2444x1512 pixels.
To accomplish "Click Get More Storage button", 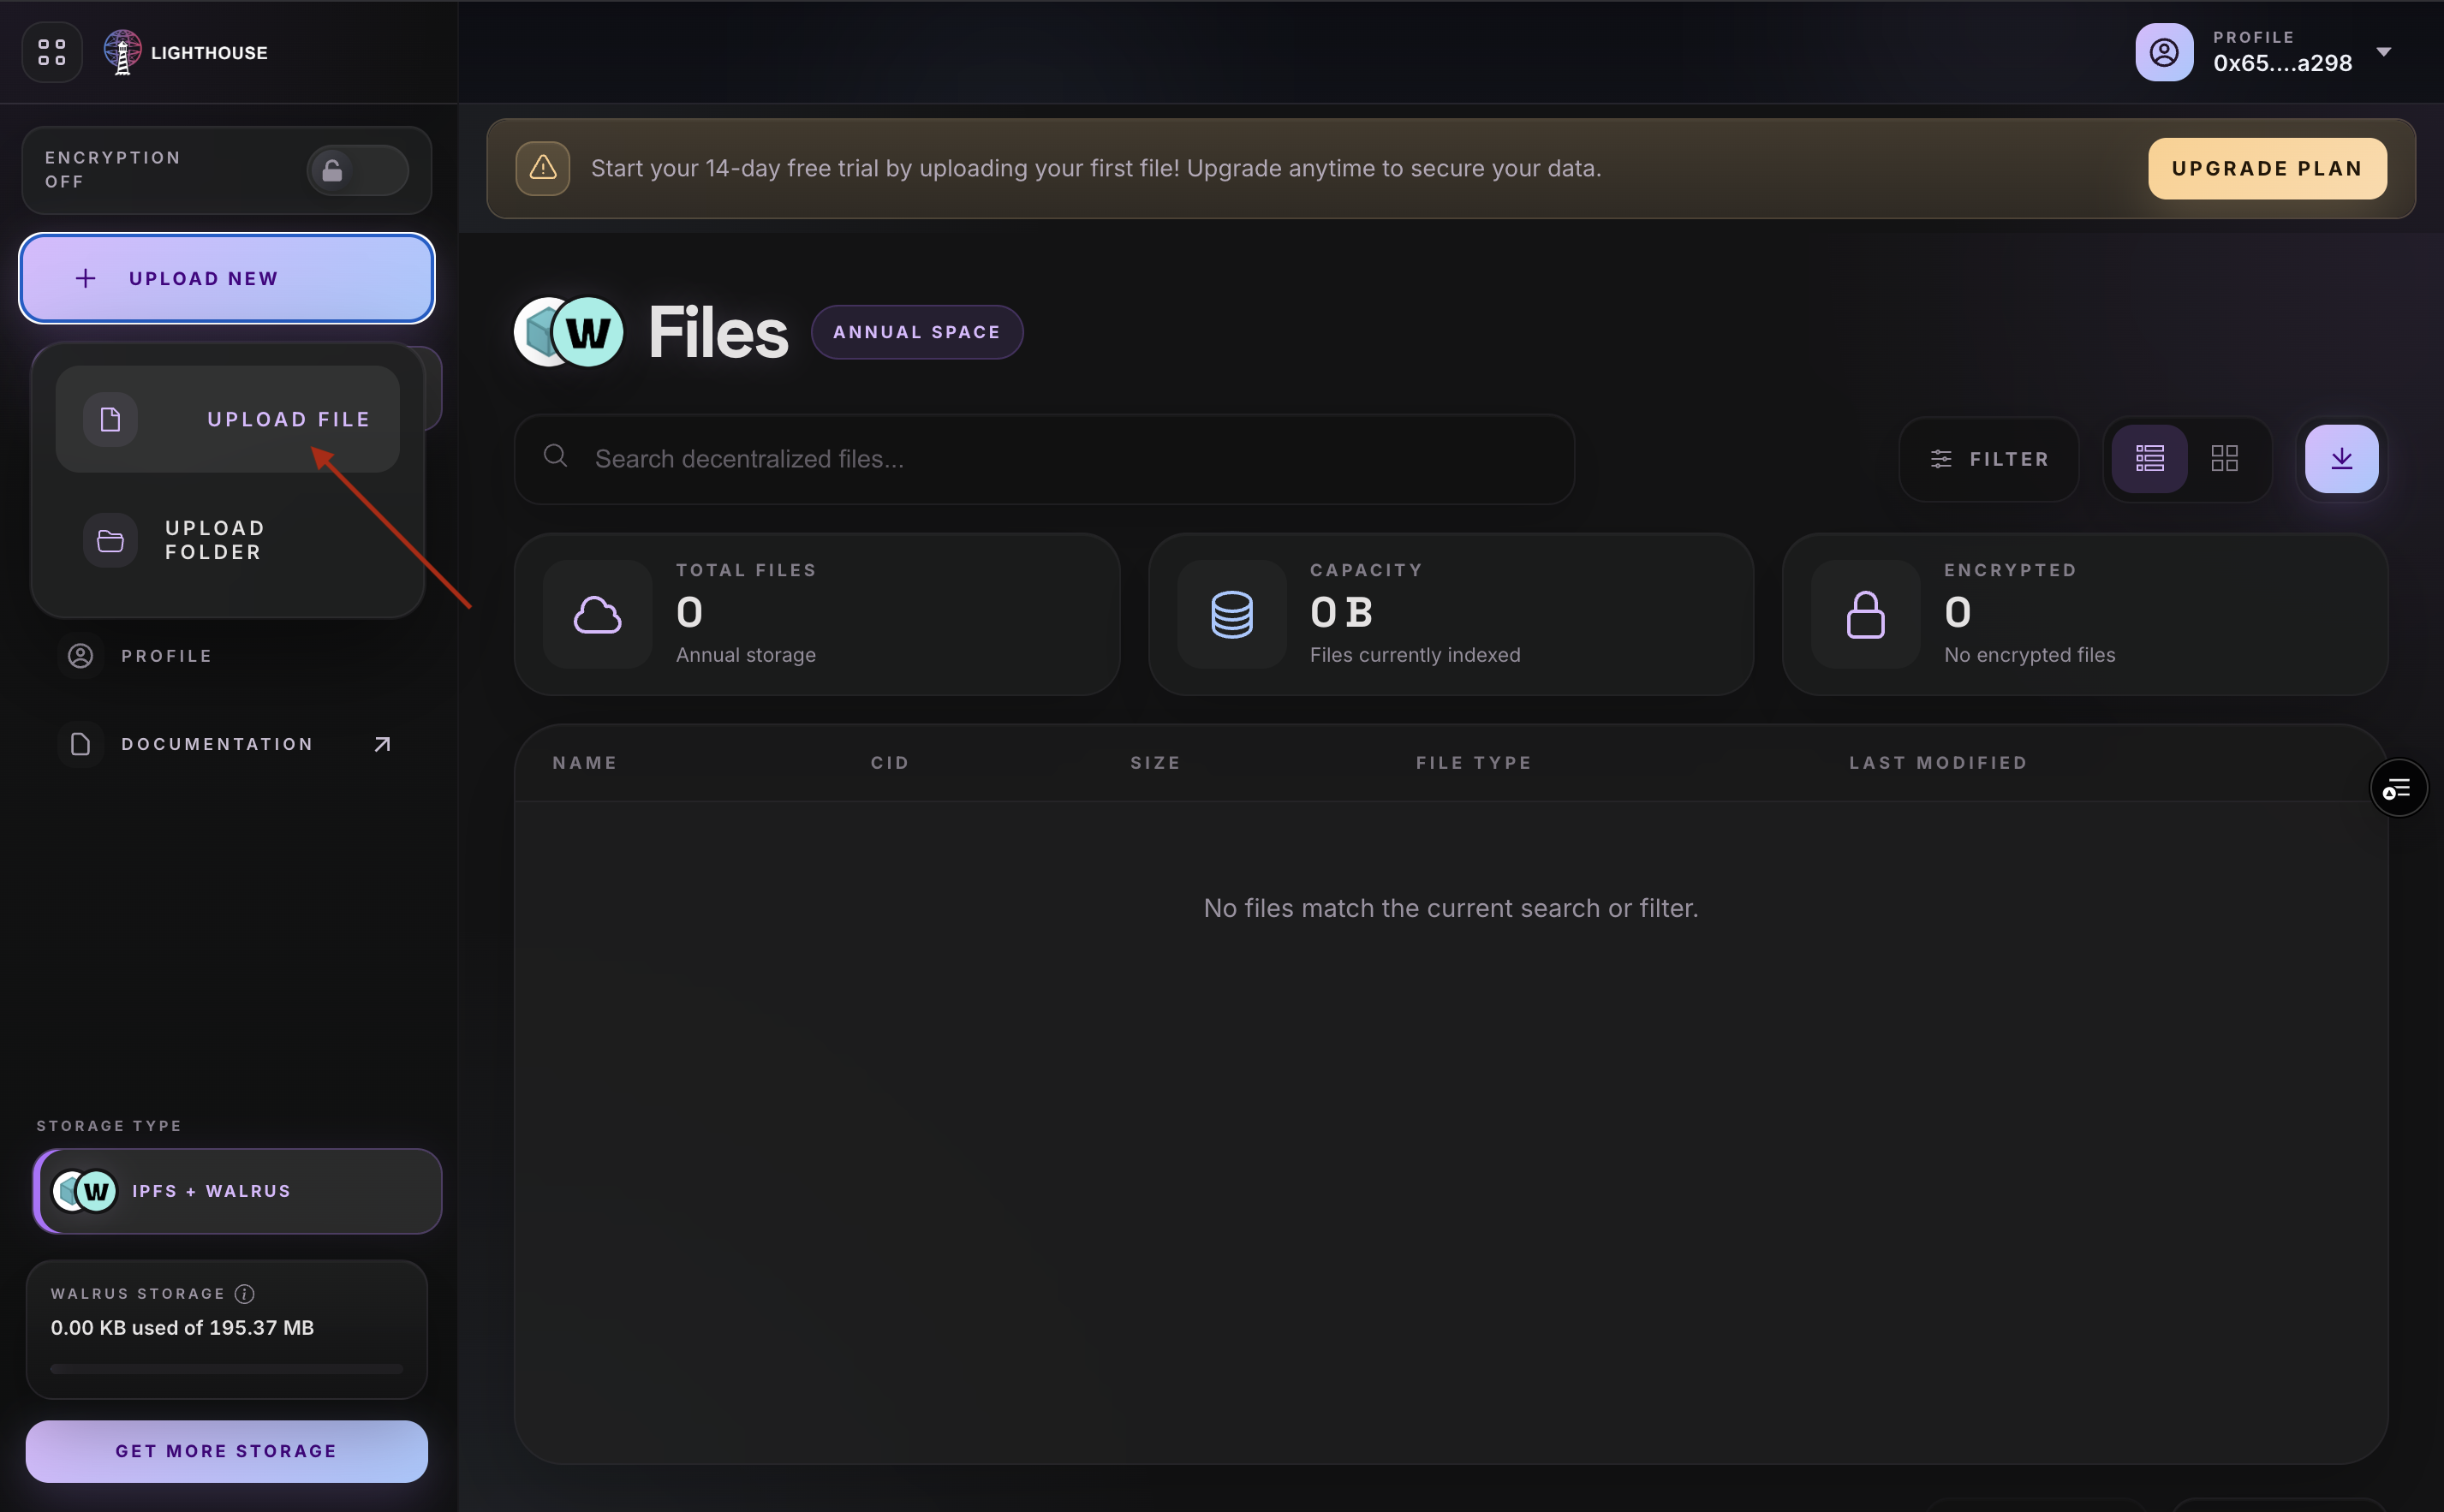I will [227, 1451].
